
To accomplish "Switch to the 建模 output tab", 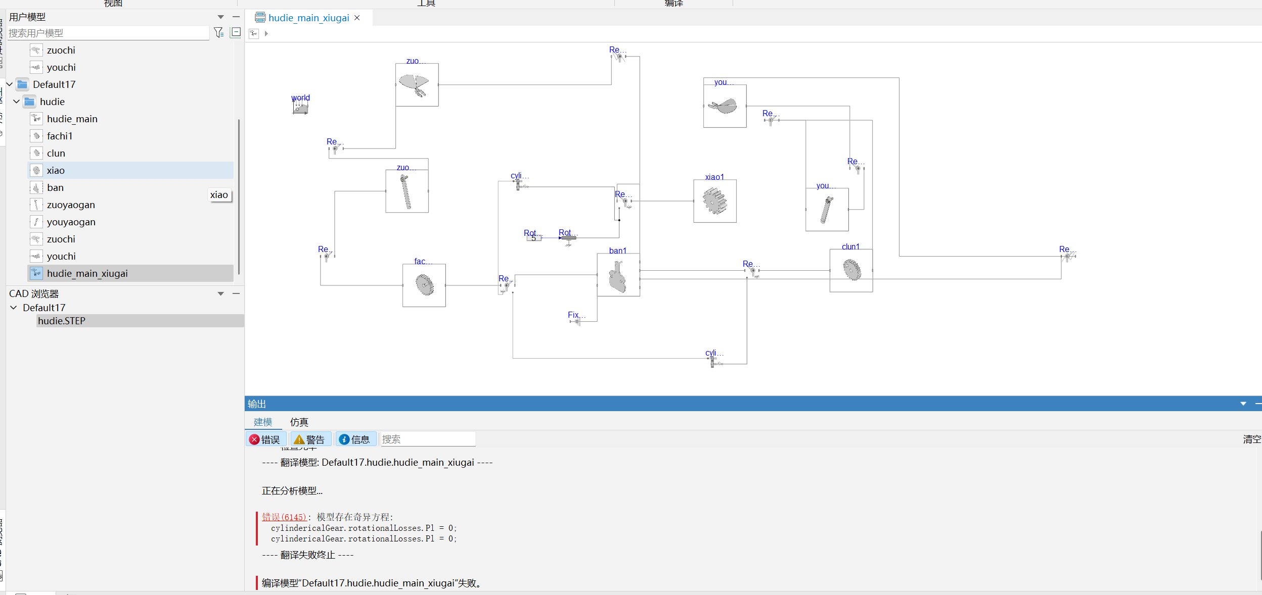I will click(263, 422).
